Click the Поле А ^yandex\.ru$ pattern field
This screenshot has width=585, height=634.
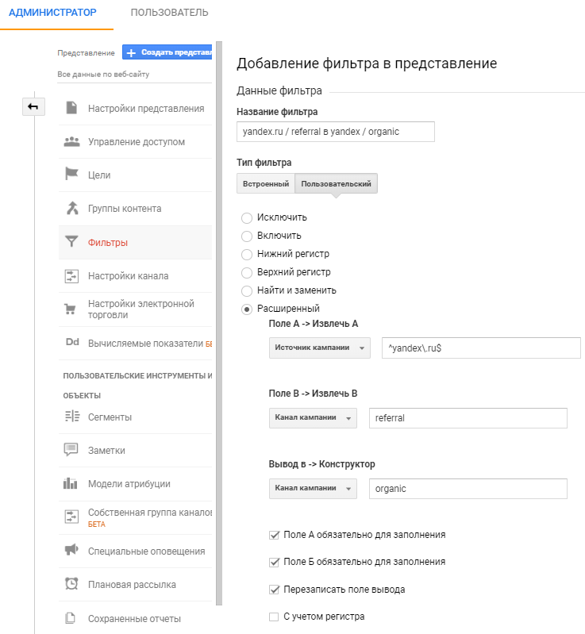[481, 348]
